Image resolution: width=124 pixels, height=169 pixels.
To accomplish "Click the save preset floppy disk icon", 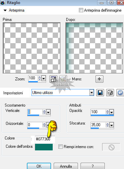I will 100,93.
